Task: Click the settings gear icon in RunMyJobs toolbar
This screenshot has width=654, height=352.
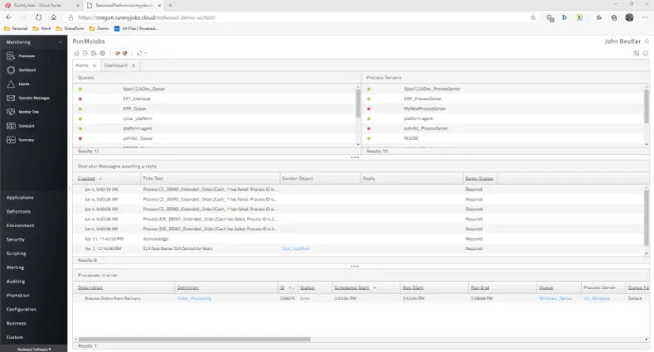Action: click(103, 53)
